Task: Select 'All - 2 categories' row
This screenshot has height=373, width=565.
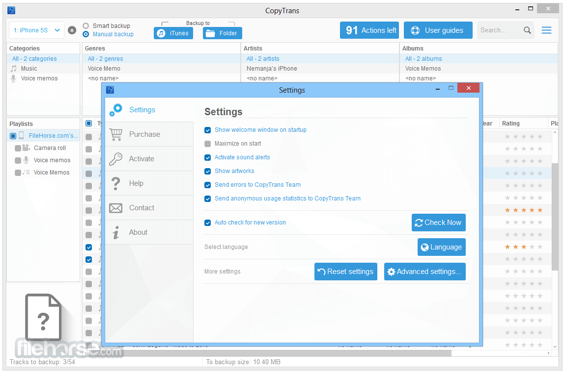Action: [x=43, y=59]
